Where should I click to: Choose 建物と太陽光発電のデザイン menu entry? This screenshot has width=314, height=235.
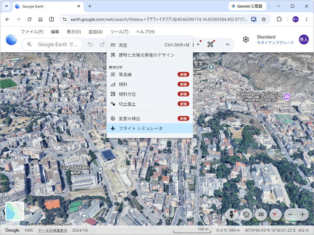click(150, 55)
